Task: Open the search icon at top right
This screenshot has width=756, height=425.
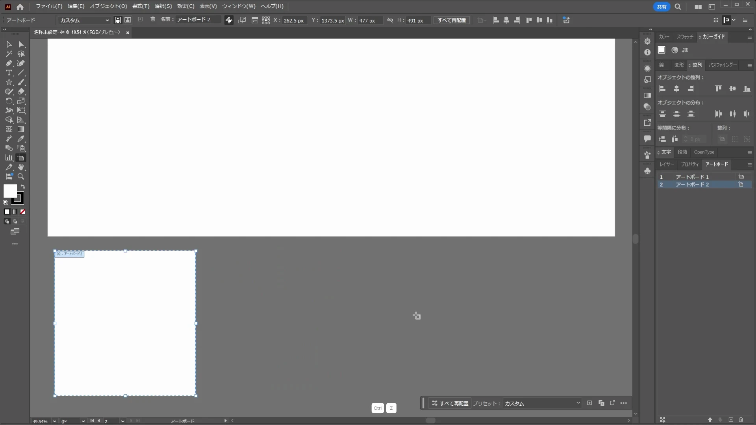Action: click(x=678, y=7)
